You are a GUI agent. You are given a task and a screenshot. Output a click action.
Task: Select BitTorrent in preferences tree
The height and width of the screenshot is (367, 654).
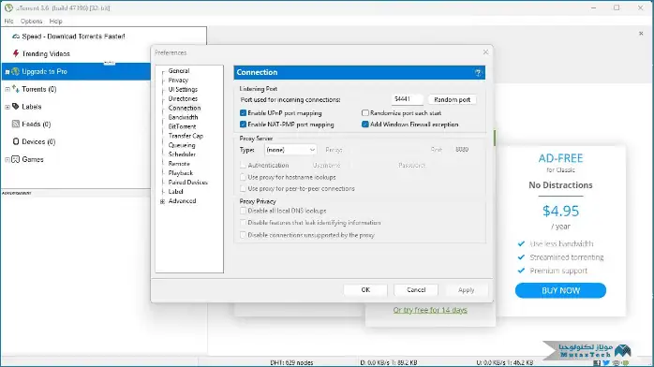[182, 126]
